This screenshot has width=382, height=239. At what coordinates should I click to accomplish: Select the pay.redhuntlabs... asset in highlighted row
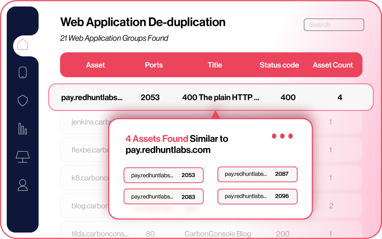point(92,97)
